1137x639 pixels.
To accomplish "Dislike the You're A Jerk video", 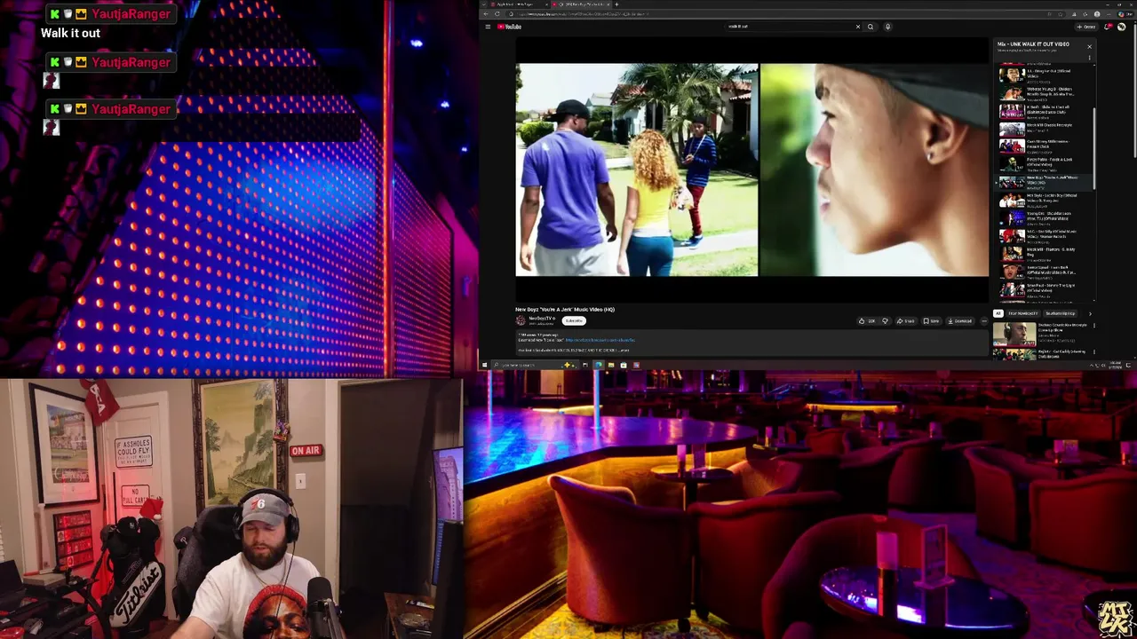I will point(886,321).
